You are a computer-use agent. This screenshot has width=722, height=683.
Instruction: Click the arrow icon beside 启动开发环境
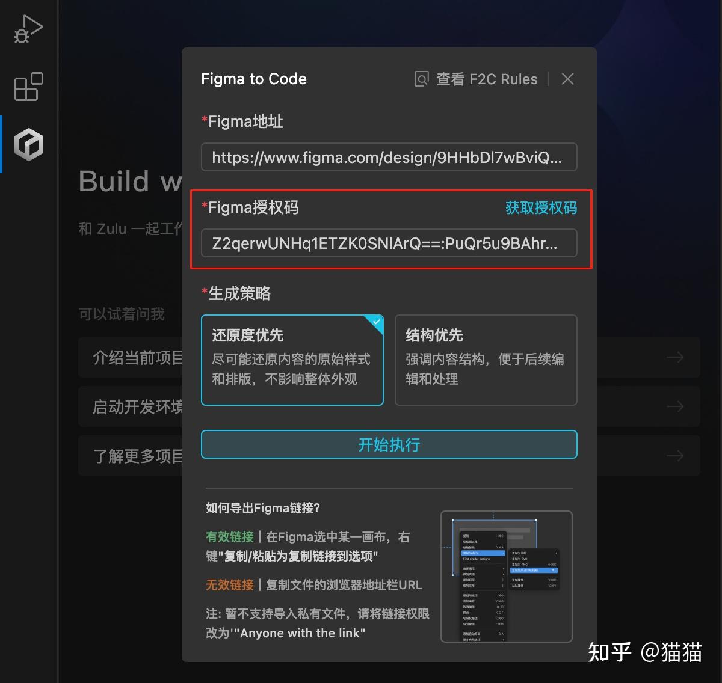pos(675,406)
